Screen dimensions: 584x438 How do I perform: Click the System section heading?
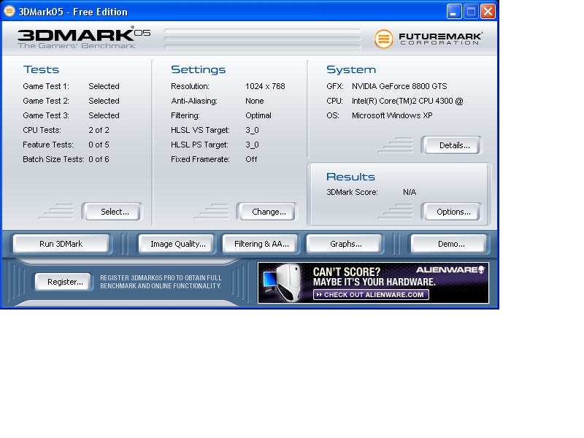pyautogui.click(x=351, y=69)
